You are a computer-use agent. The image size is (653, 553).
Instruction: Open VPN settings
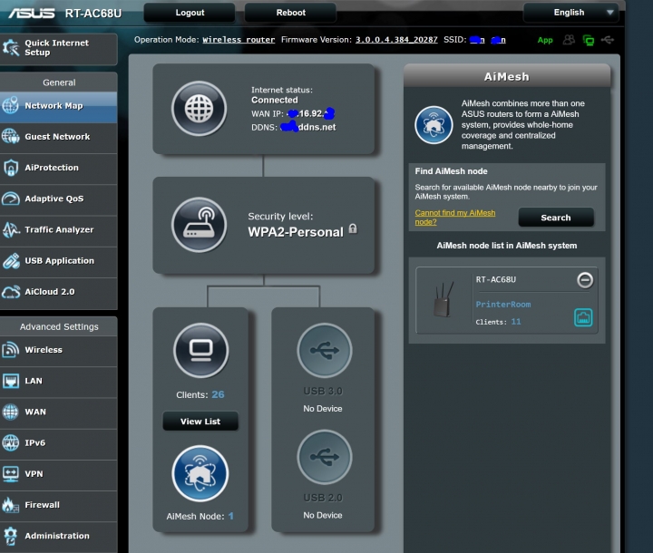click(x=58, y=474)
